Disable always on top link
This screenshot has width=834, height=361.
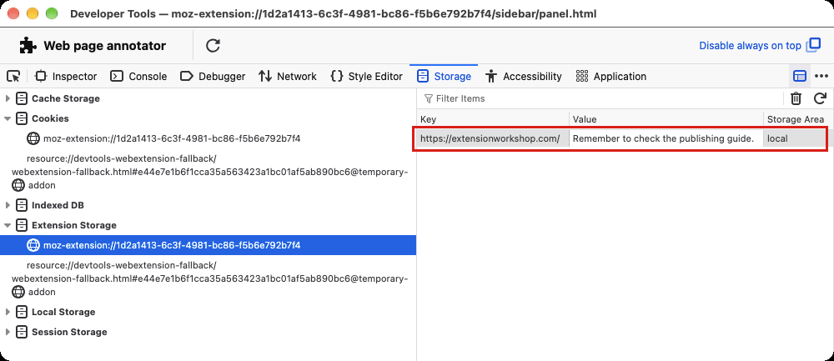[x=750, y=46]
